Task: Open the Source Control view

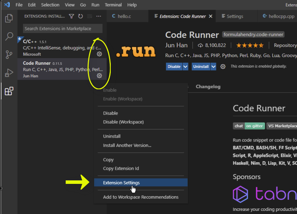Action: tap(9, 55)
